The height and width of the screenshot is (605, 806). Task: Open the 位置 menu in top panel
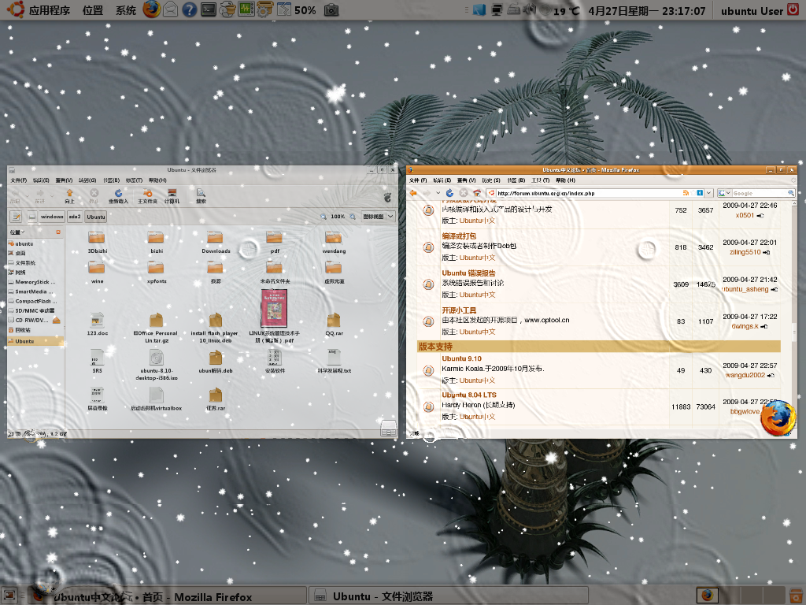pyautogui.click(x=93, y=10)
